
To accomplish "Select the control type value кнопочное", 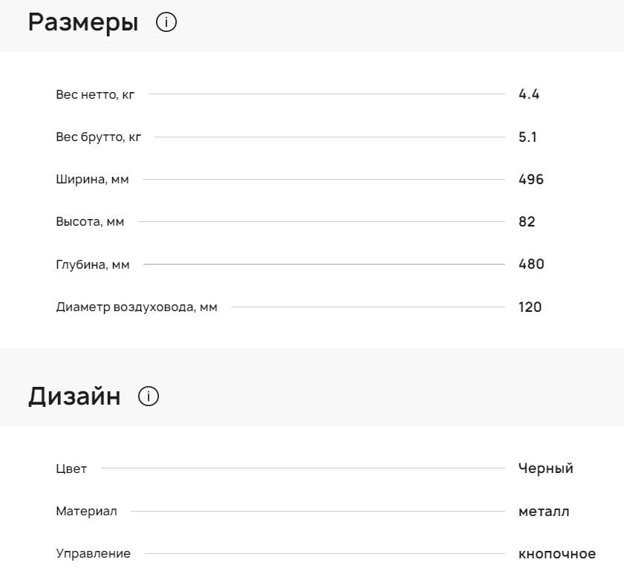I will click(x=556, y=554).
